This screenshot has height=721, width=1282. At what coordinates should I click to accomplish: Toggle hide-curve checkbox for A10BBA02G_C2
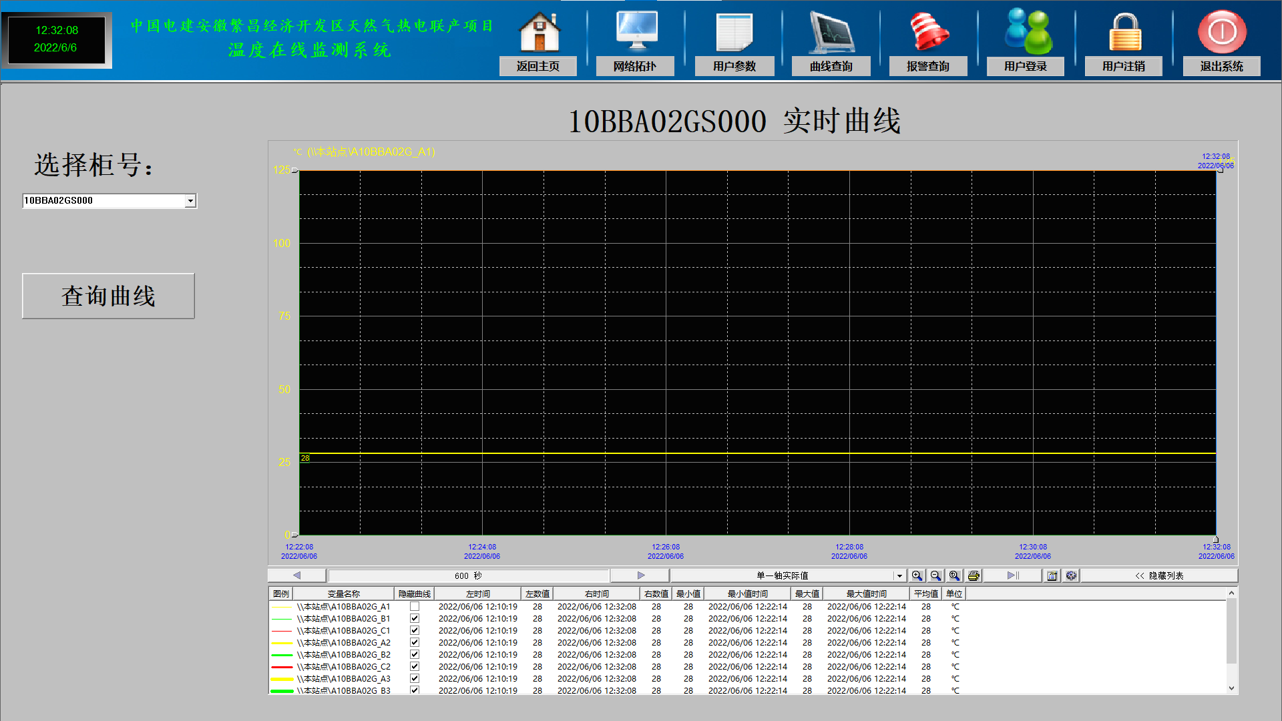tap(415, 667)
